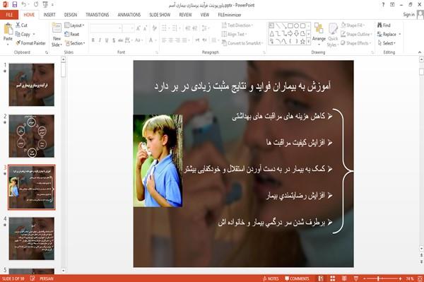424x282 pixels.
Task: Select slide 4 thumbnail
Action: (x=32, y=239)
